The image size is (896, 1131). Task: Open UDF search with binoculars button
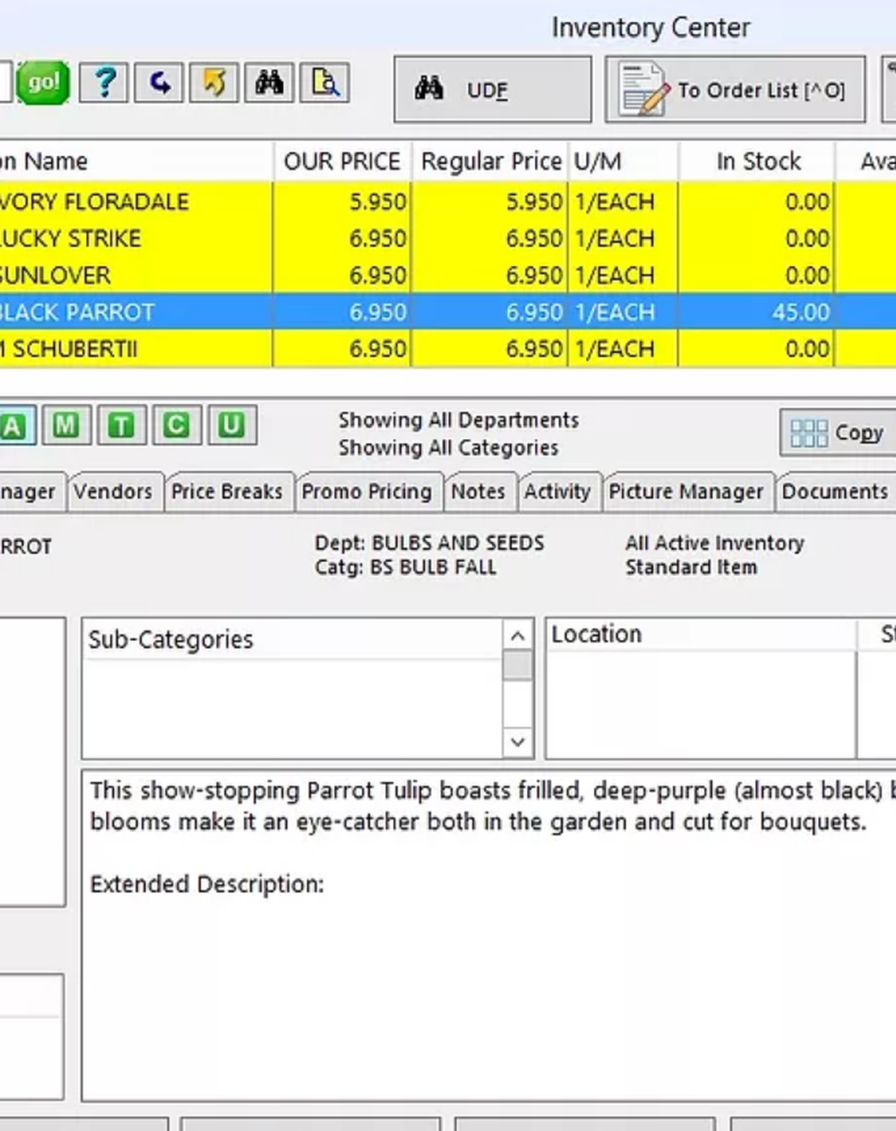pyautogui.click(x=493, y=90)
